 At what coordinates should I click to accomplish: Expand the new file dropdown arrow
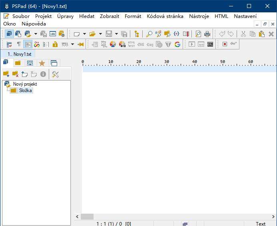pos(84,33)
